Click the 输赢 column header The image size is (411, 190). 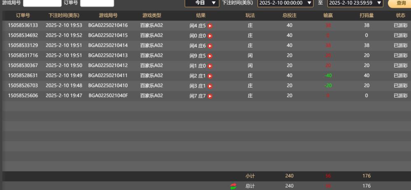click(328, 16)
